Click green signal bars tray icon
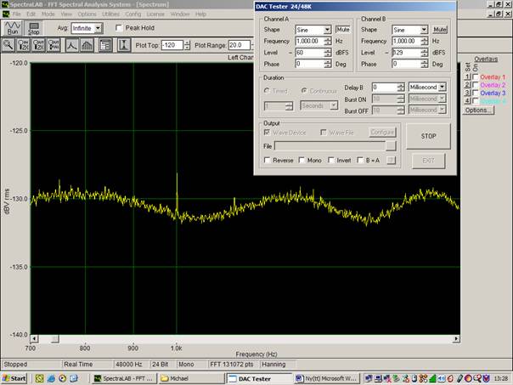 pos(432,378)
